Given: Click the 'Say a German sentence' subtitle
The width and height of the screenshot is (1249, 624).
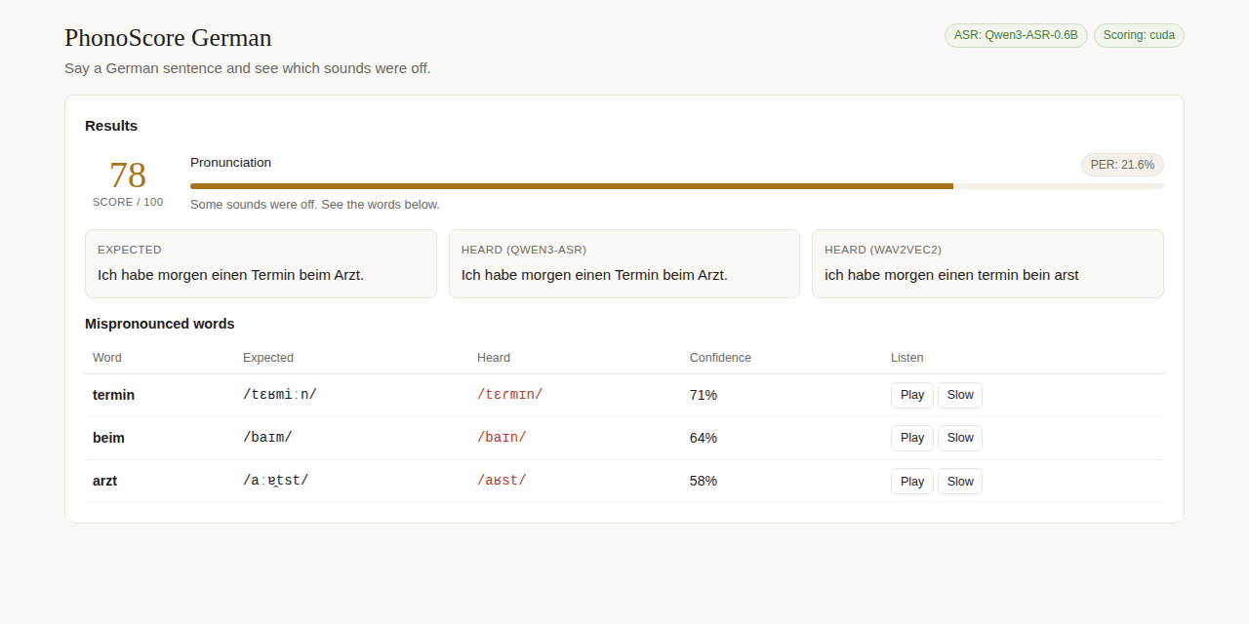Looking at the screenshot, I should [248, 68].
